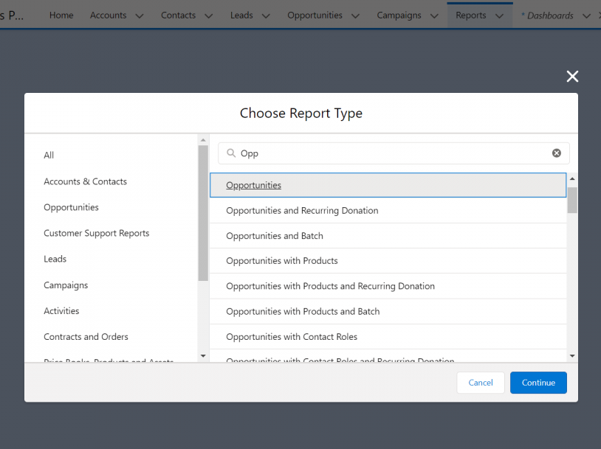Clear the search field with the X icon
This screenshot has height=449, width=601.
[556, 153]
